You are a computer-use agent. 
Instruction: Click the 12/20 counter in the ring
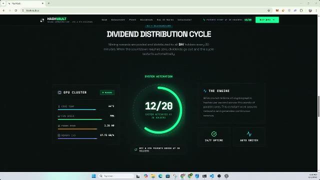pos(159,106)
